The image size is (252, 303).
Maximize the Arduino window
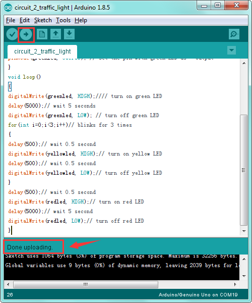click(x=218, y=5)
